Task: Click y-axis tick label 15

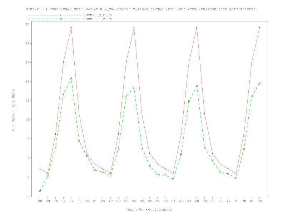Action: coord(27,120)
